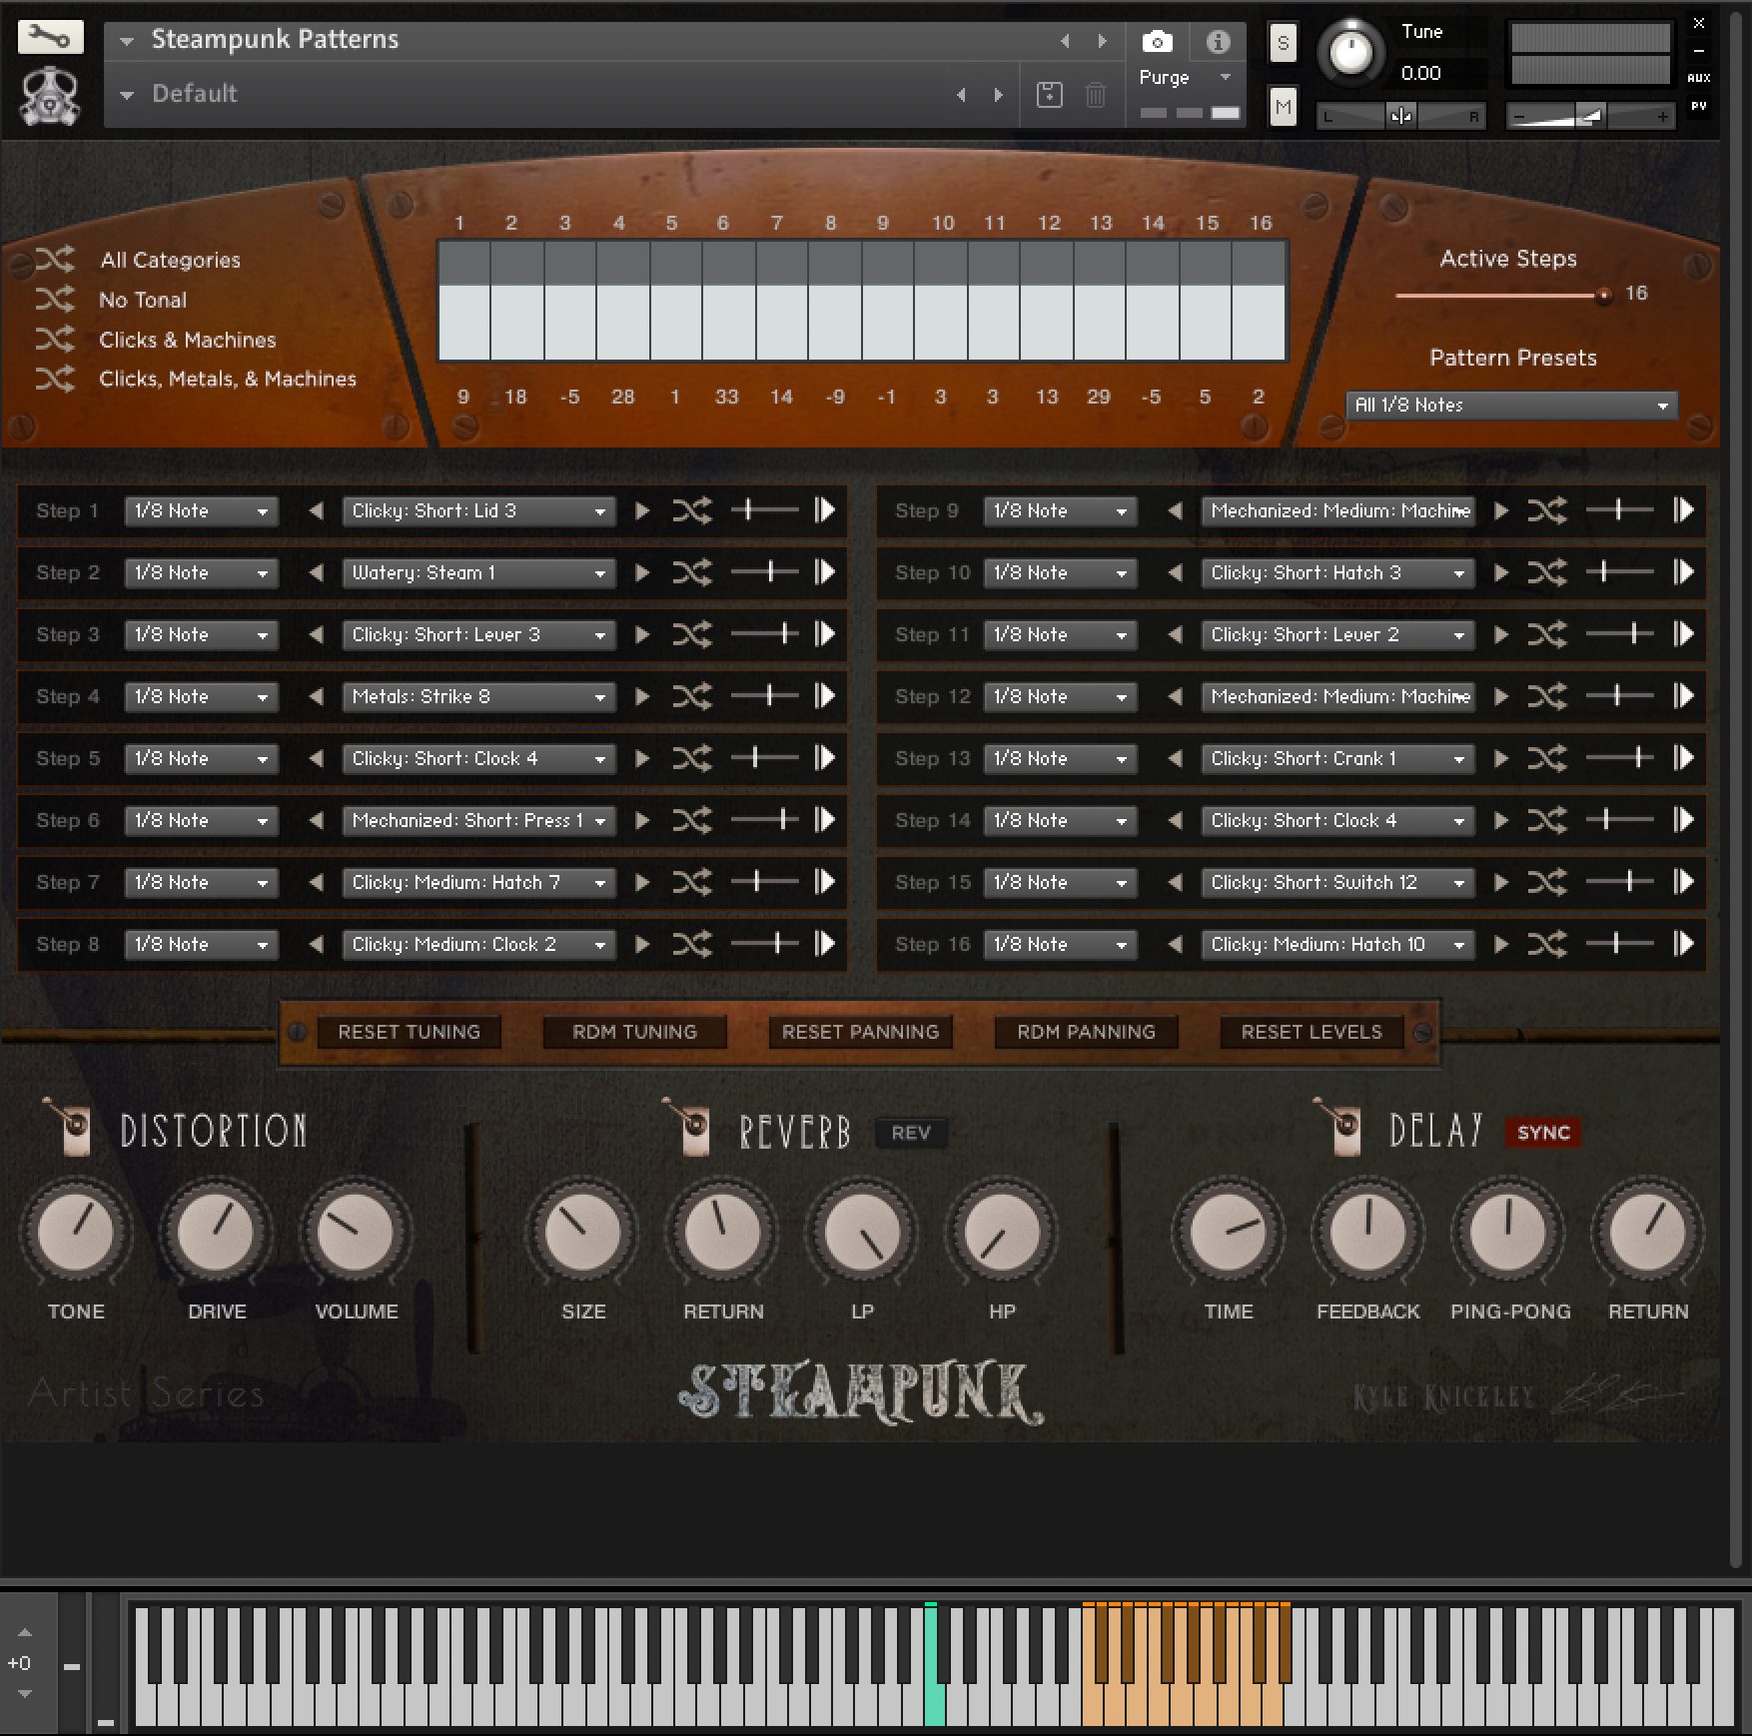
Task: Save the current snapshot preset
Action: [1049, 95]
